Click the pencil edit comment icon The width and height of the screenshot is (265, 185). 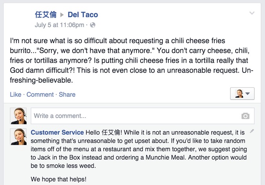pyautogui.click(x=252, y=131)
